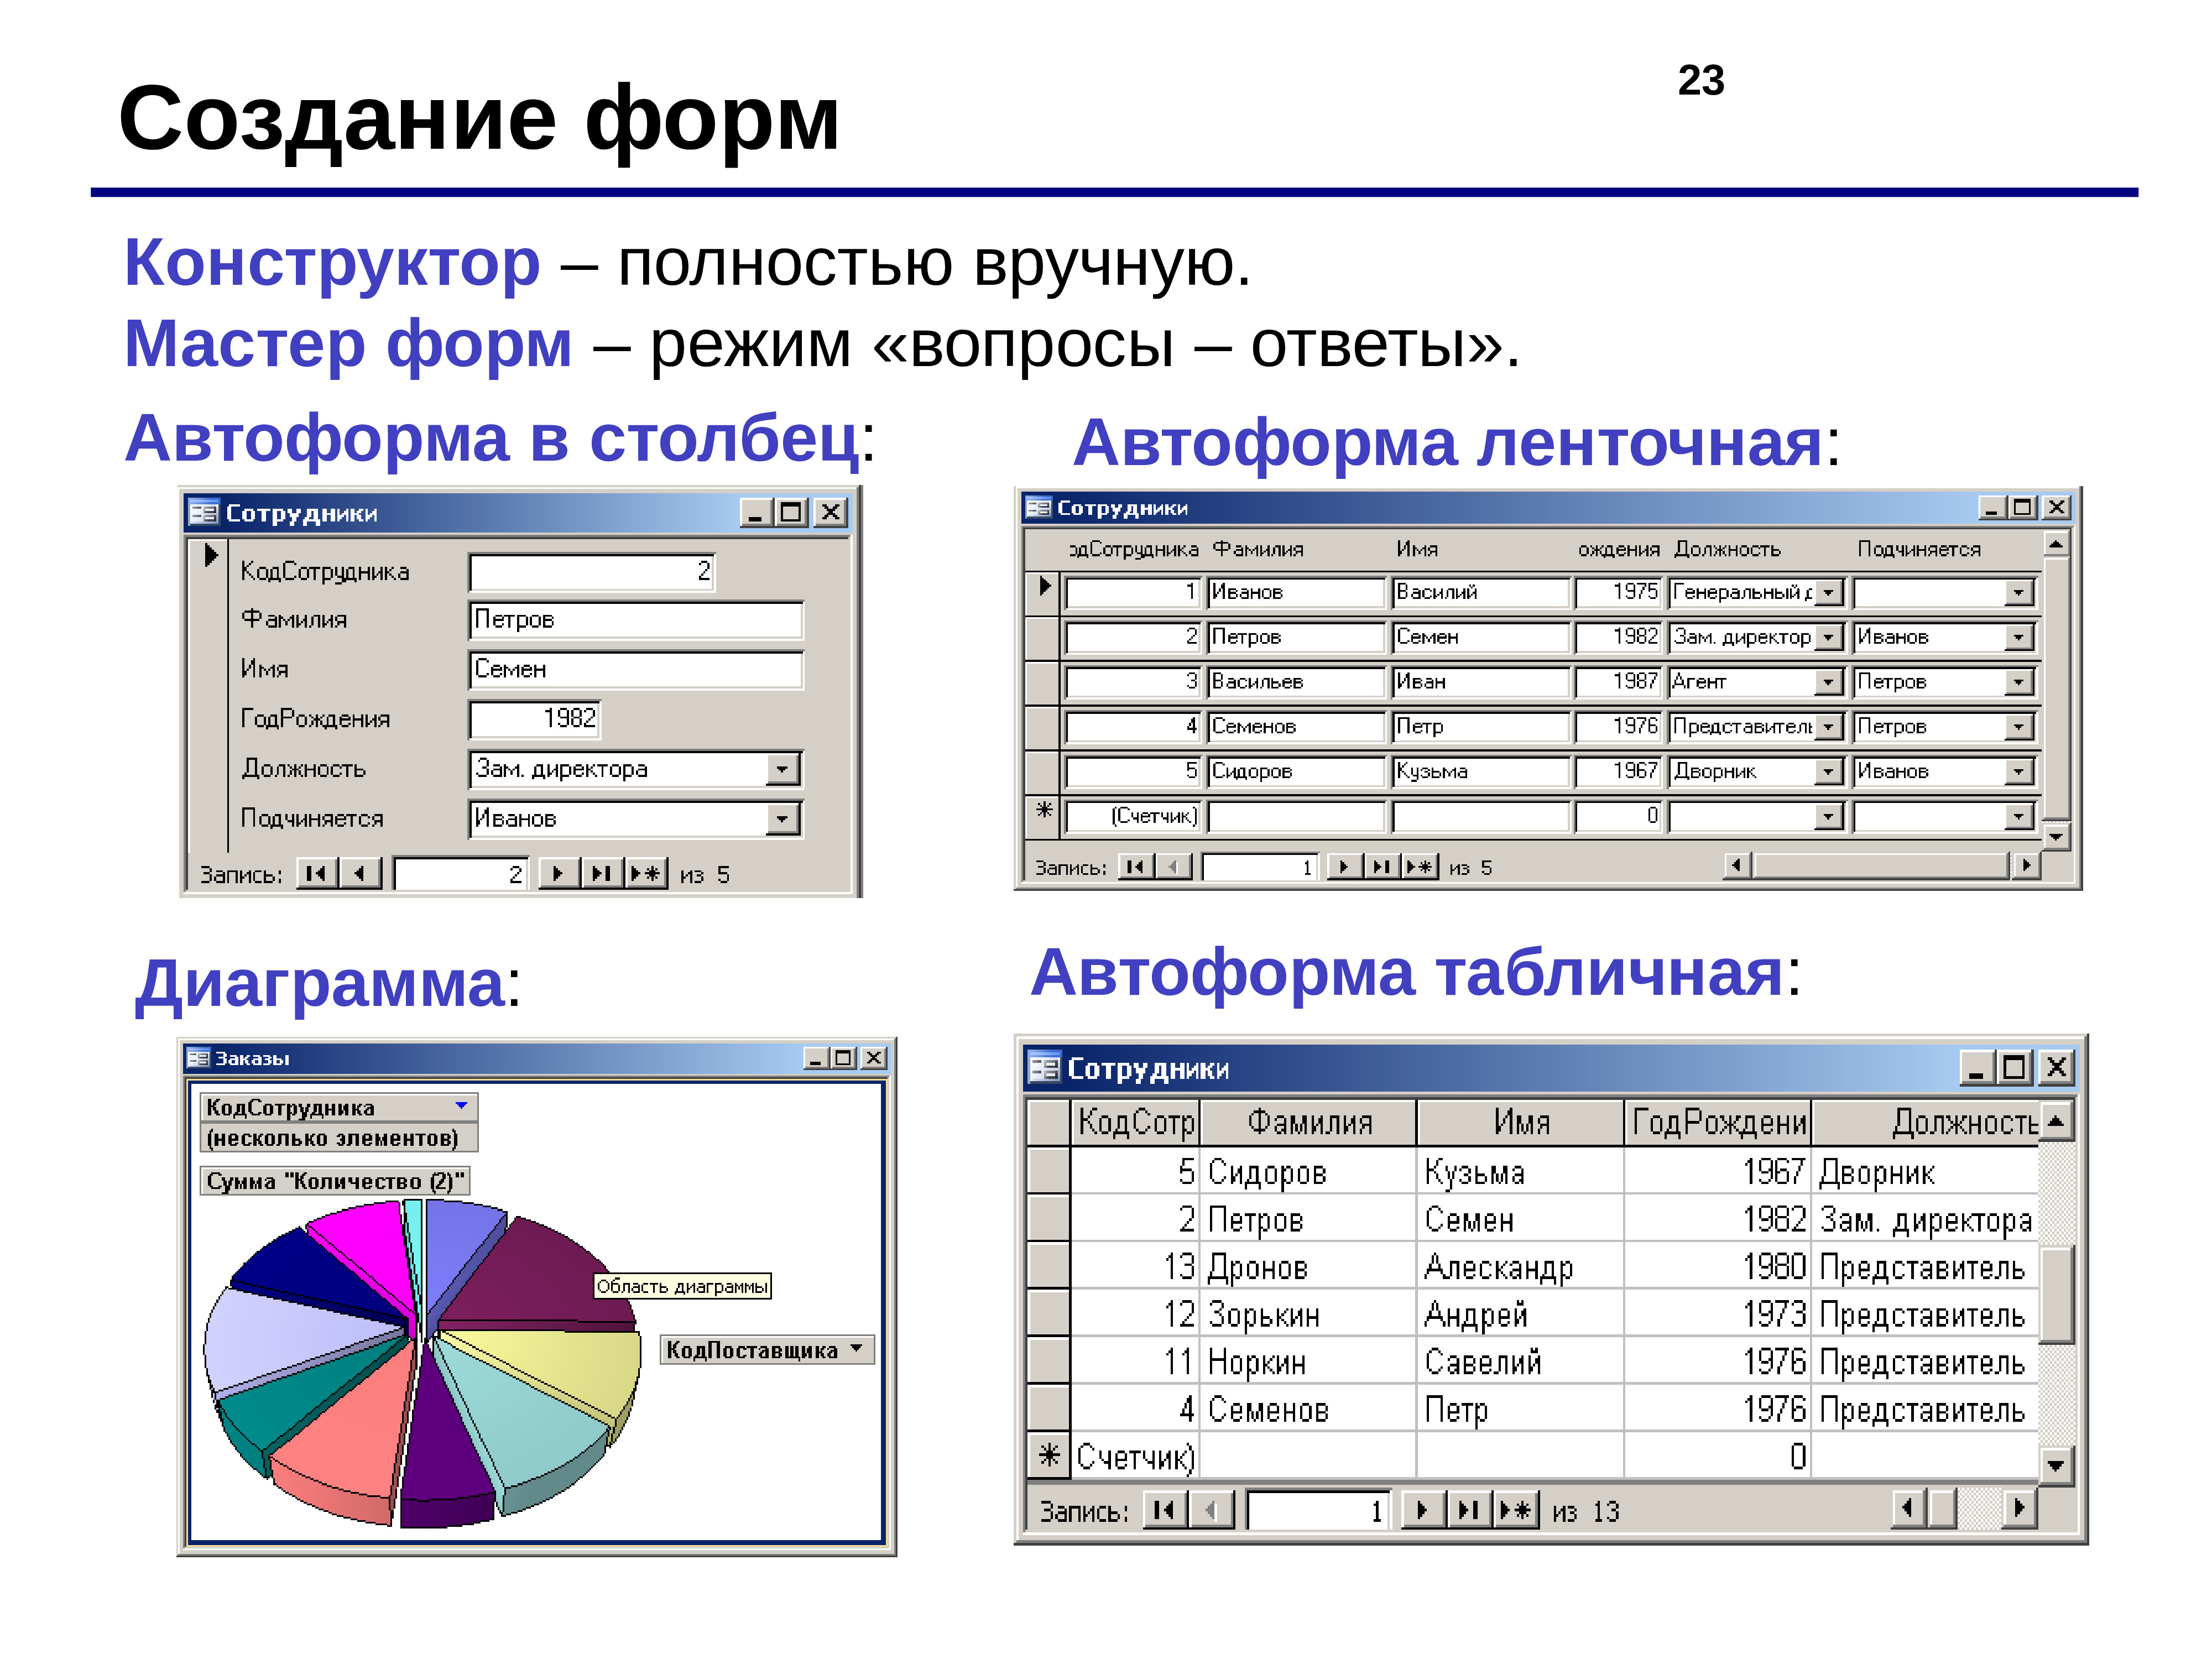Go to next record in column form
Viewport: 2212px width, 1659px height.
click(x=559, y=874)
